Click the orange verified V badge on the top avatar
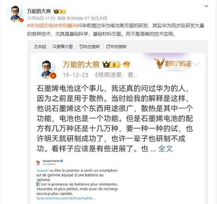Viewport: 217px width, 204px height. pos(21,20)
